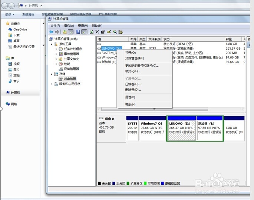Click the Back arrow in Computer Management toolbar
The image size is (254, 200).
point(51,32)
